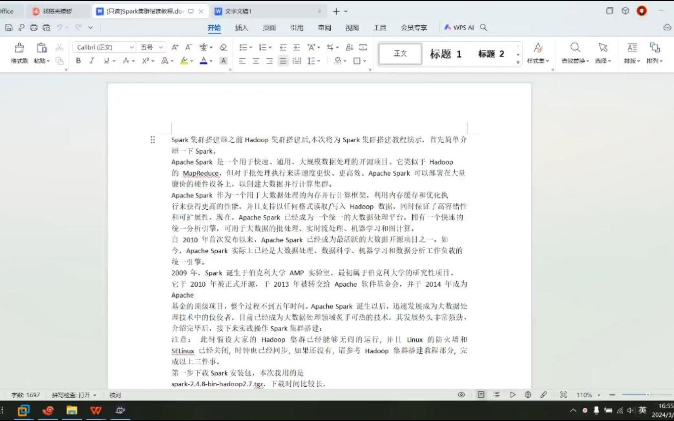Image resolution: width=674 pixels, height=421 pixels.
Task: Click the WPS AI button
Action: point(459,27)
